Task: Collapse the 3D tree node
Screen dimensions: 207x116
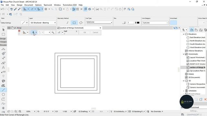Action: pyautogui.click(x=184, y=81)
